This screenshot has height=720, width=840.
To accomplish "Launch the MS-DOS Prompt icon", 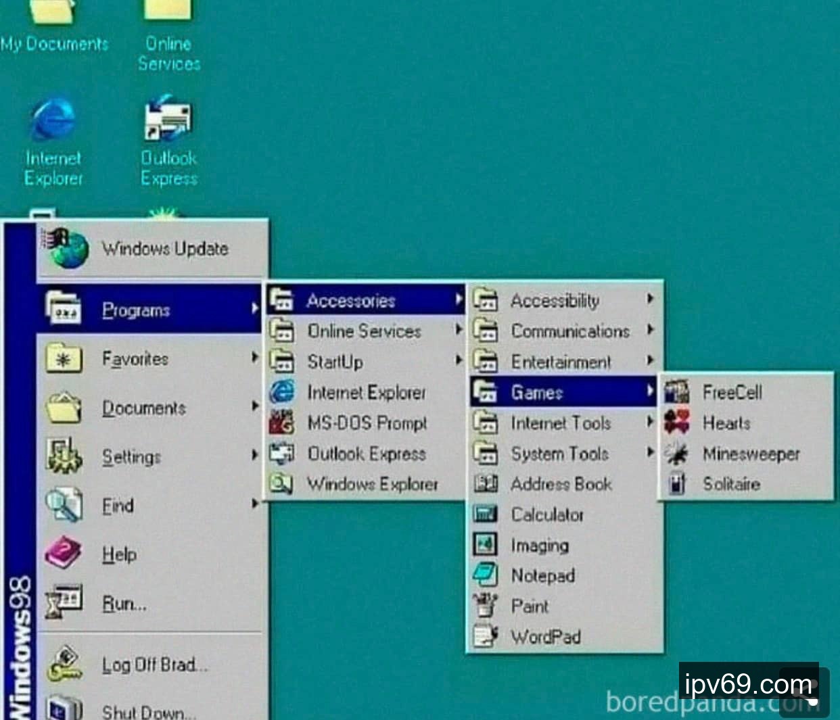I will click(281, 423).
